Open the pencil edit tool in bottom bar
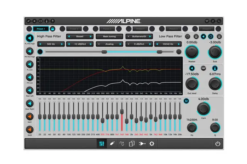 point(112,144)
